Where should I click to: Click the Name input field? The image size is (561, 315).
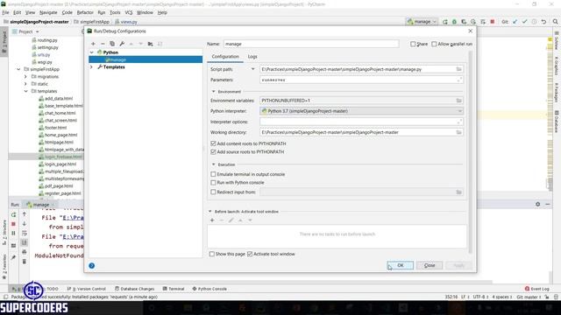tap(311, 44)
